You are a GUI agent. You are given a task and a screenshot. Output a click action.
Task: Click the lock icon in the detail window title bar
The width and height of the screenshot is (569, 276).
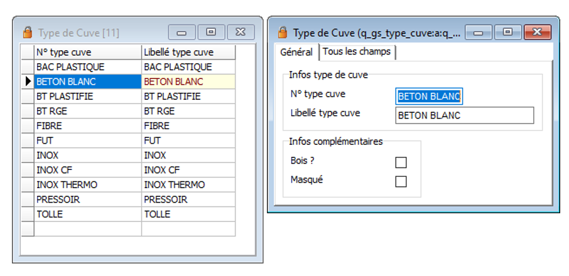pyautogui.click(x=283, y=32)
